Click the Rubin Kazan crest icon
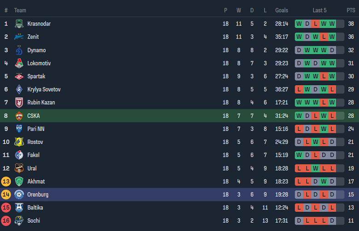Screen dimensions: 359x231 pyautogui.click(x=19, y=103)
